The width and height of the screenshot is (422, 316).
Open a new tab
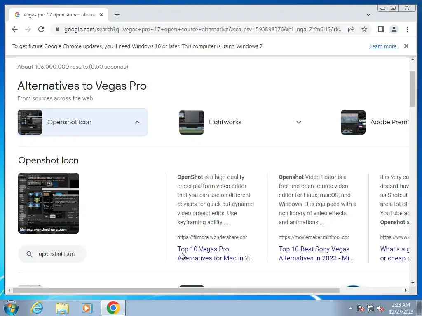point(117,15)
